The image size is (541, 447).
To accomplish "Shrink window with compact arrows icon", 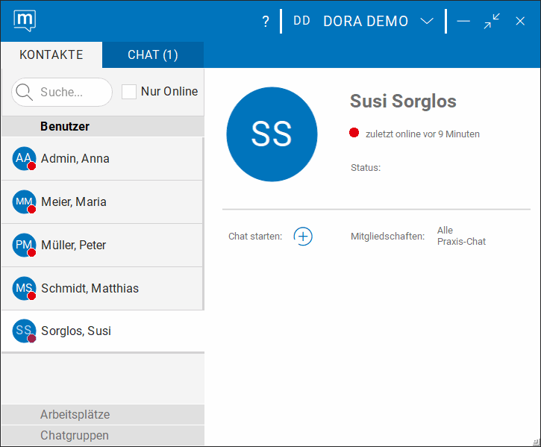I will point(492,21).
